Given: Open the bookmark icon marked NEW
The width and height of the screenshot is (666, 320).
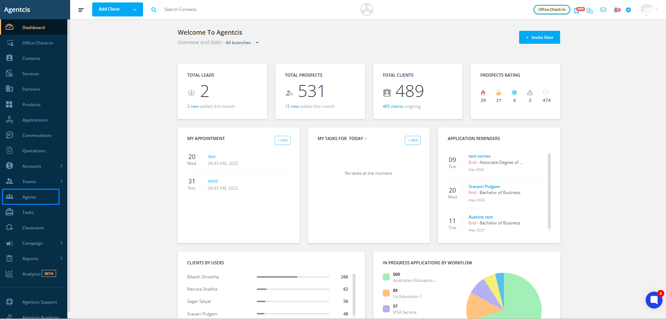Looking at the screenshot, I should (577, 10).
